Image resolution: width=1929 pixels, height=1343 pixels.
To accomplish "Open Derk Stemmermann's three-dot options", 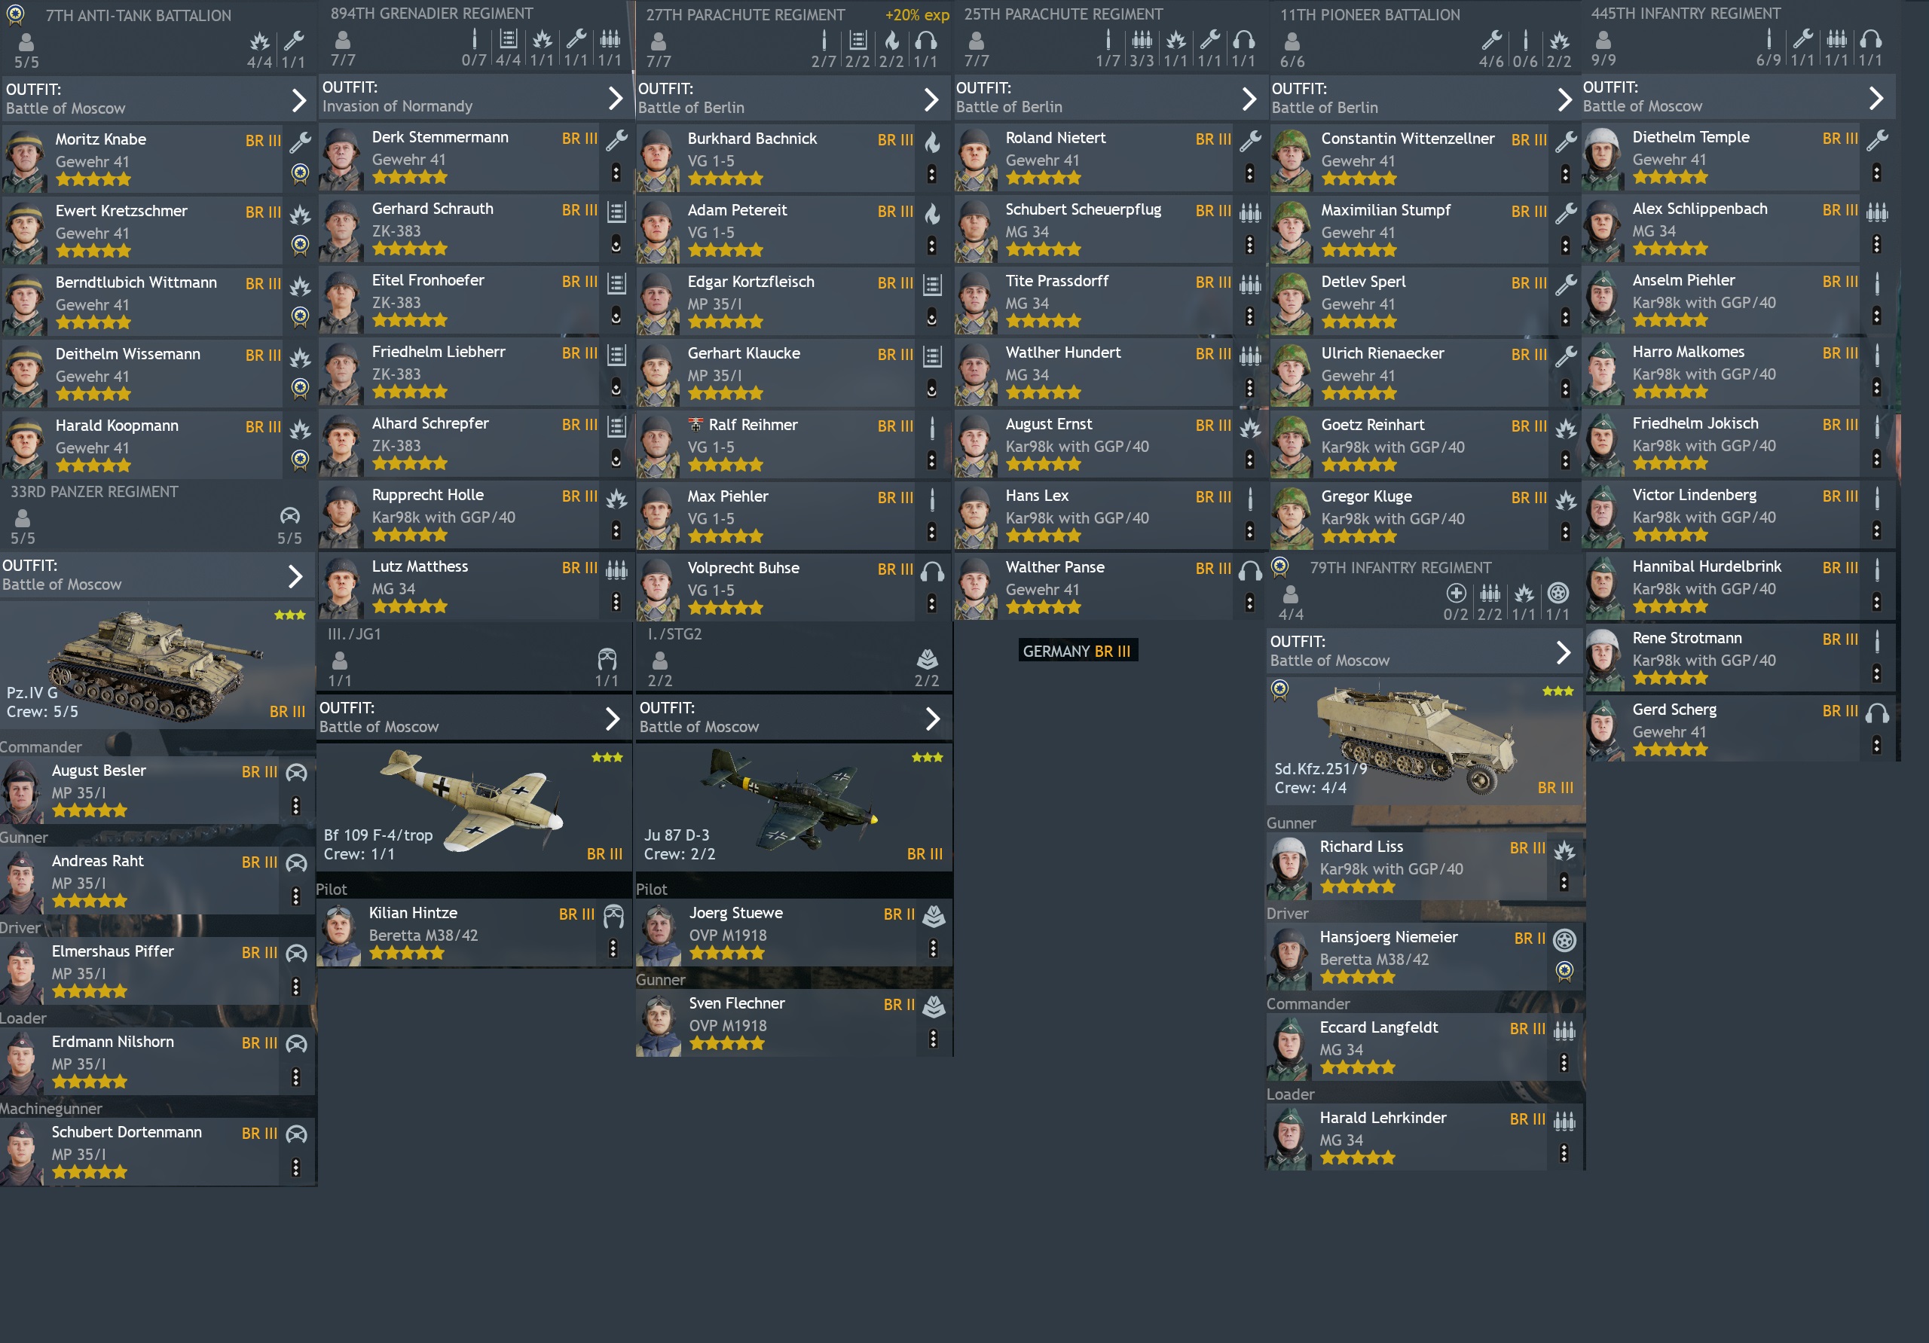I will click(x=616, y=172).
